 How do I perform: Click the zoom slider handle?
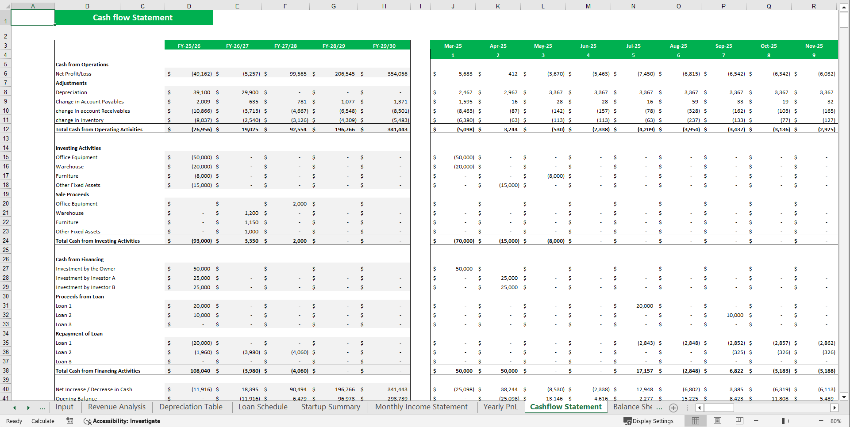(x=783, y=421)
